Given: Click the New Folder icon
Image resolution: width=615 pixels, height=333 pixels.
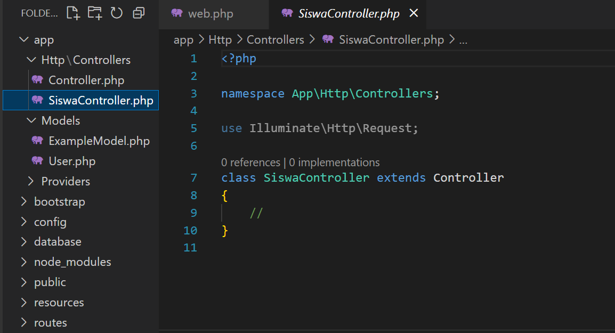Looking at the screenshot, I should pos(95,13).
